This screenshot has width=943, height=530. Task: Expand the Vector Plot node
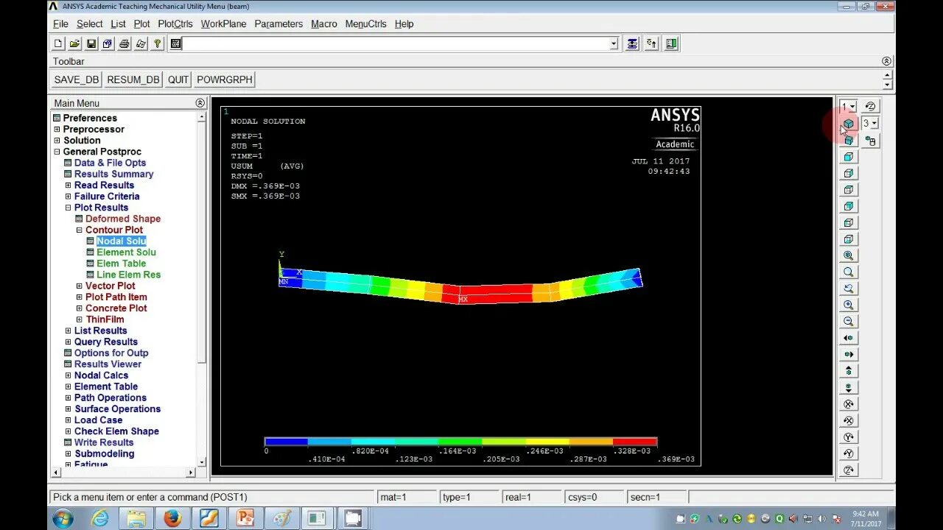(79, 286)
